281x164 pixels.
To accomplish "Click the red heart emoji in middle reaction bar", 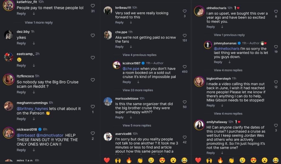I will [107, 160].
